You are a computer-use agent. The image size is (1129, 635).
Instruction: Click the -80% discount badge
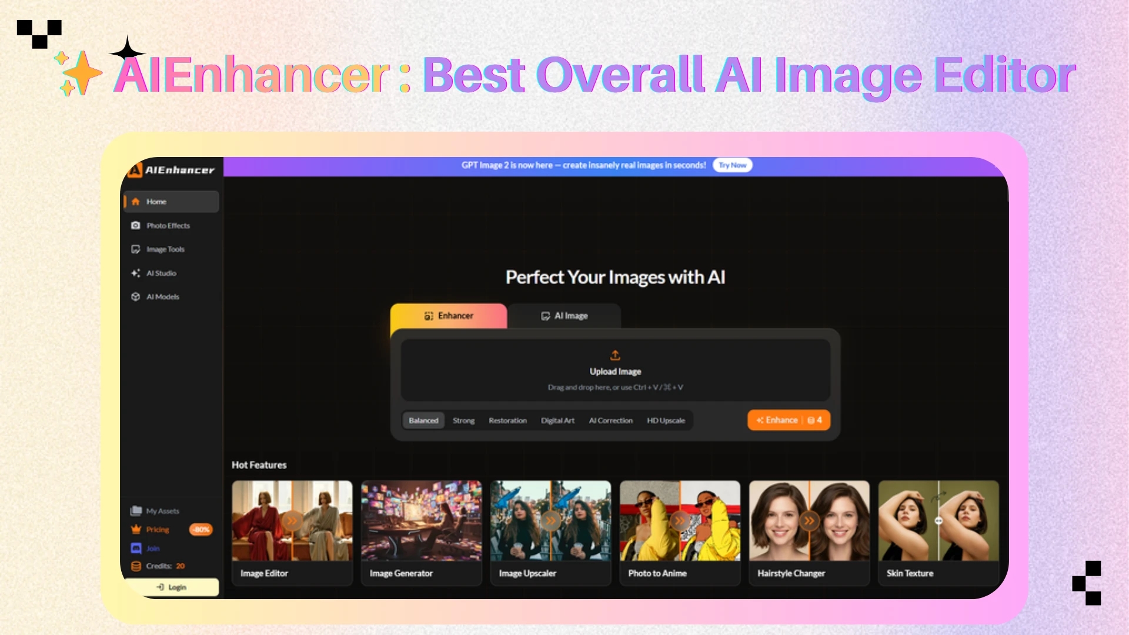coord(201,530)
